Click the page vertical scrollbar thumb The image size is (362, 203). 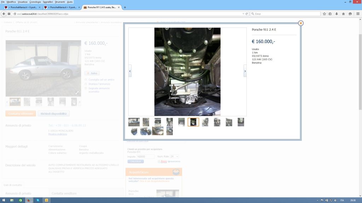coord(360,72)
